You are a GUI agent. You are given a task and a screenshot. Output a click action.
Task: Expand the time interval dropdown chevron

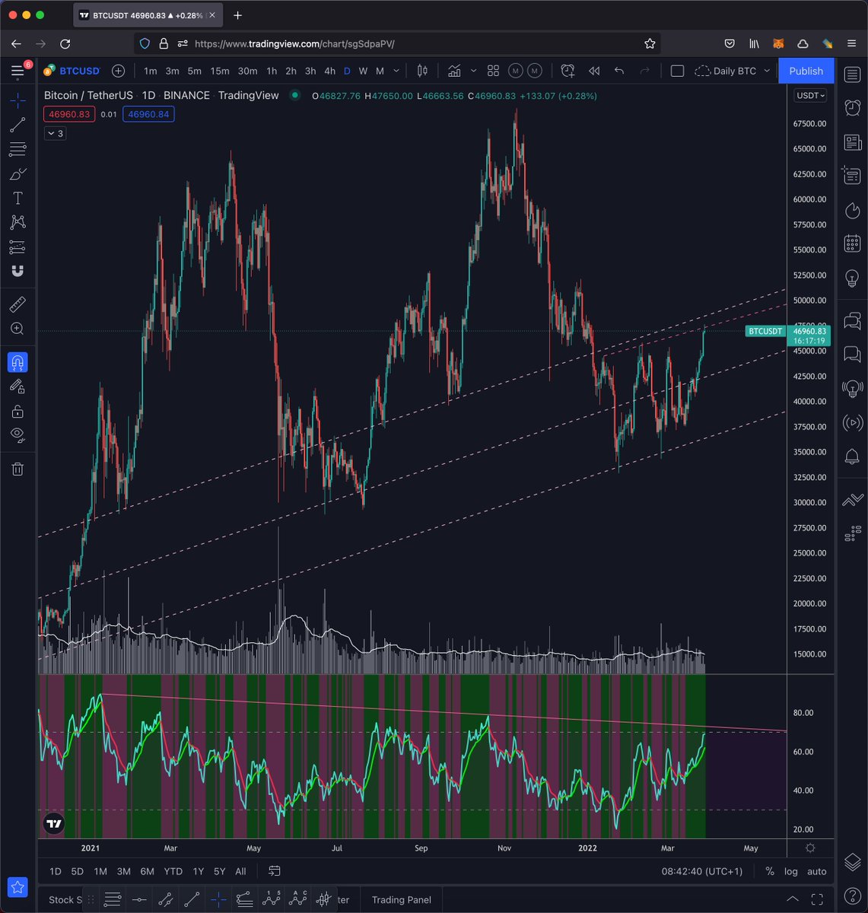click(x=396, y=71)
